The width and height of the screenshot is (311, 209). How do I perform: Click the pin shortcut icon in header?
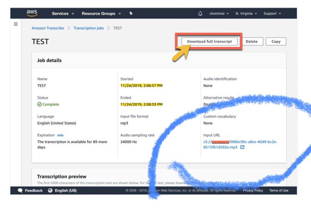tap(131, 13)
